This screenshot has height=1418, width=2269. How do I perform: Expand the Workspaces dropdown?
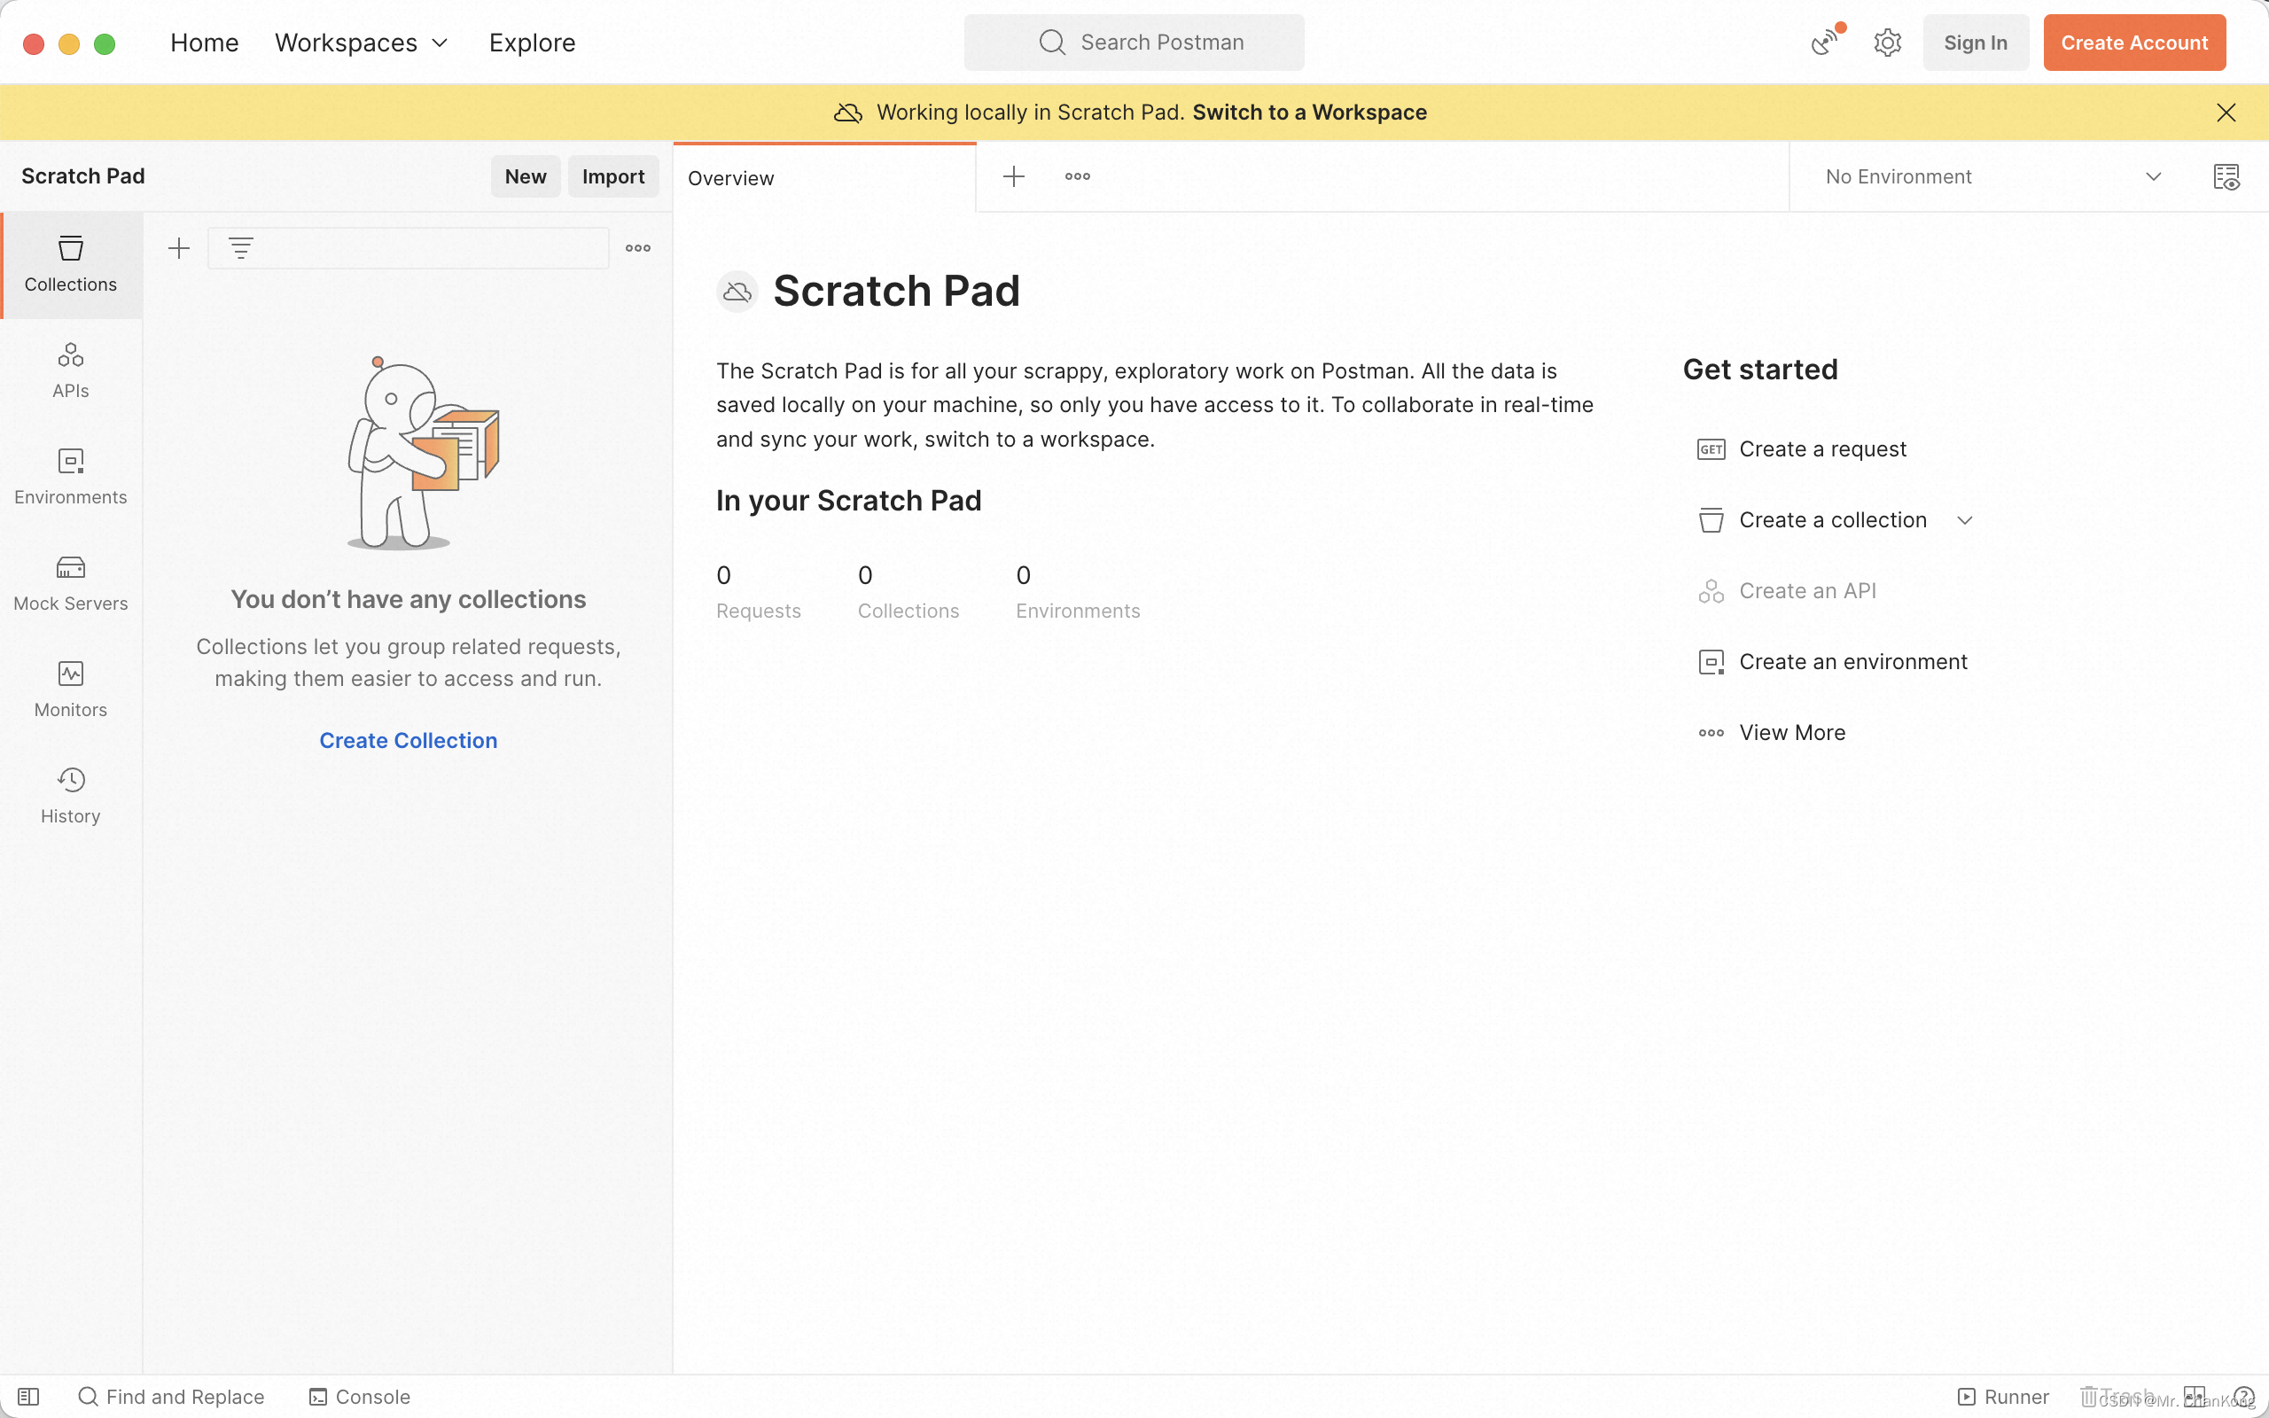(362, 43)
